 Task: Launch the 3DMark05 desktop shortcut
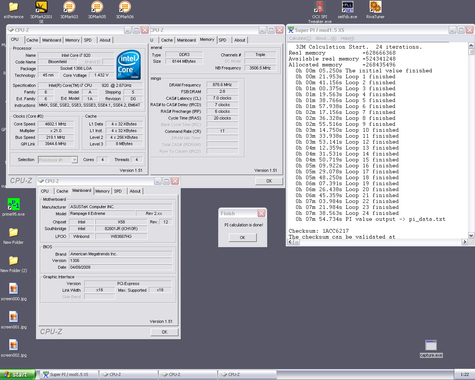(97, 10)
